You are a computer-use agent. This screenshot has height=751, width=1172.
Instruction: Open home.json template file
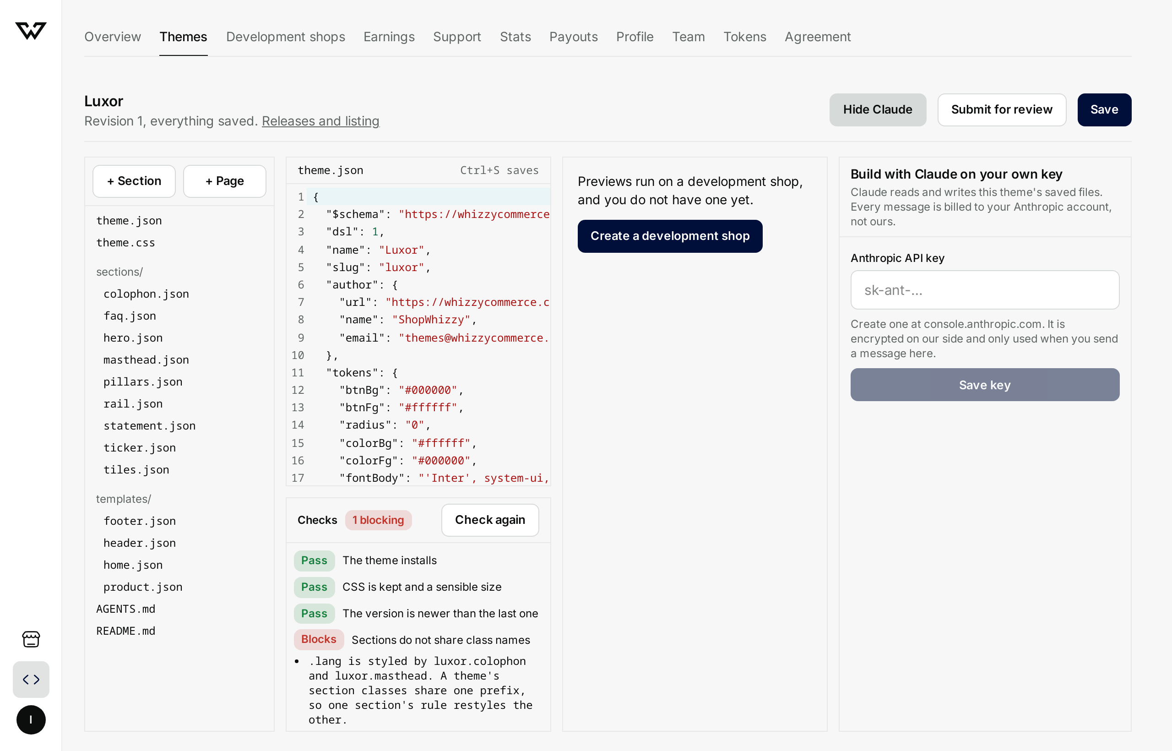pyautogui.click(x=133, y=564)
